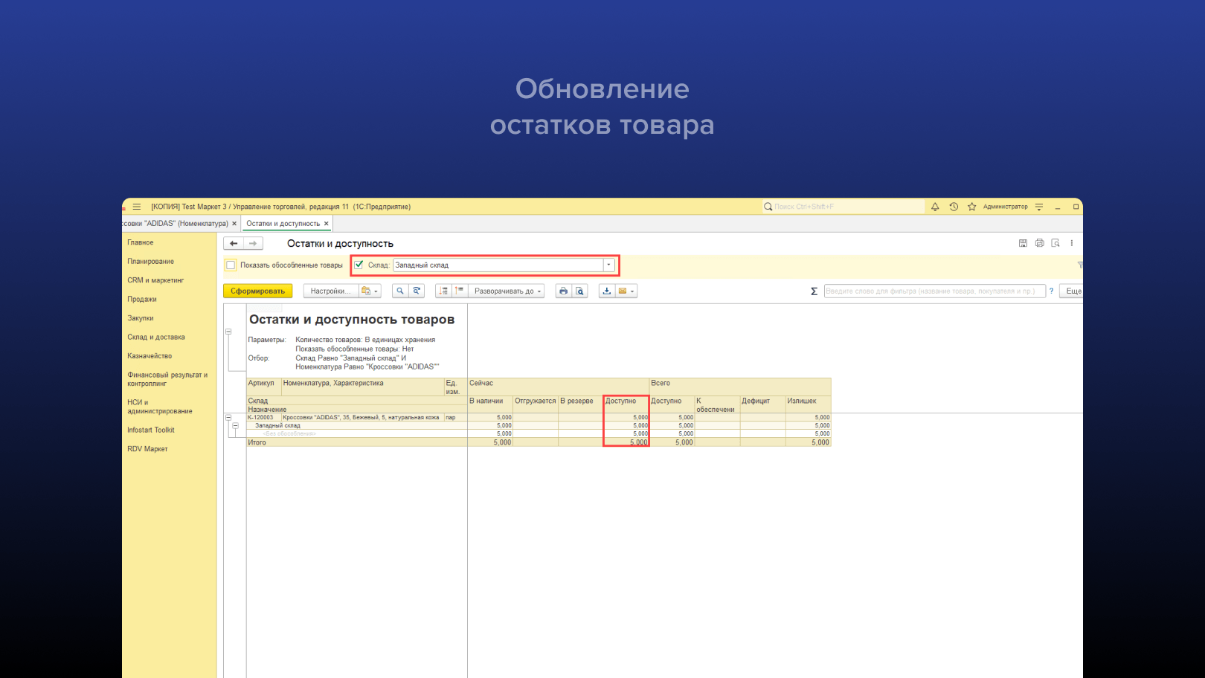Image resolution: width=1205 pixels, height=678 pixels.
Task: Click the 'Настройки...' button
Action: (330, 291)
